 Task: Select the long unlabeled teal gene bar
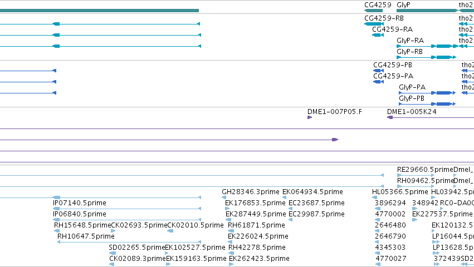point(100,11)
